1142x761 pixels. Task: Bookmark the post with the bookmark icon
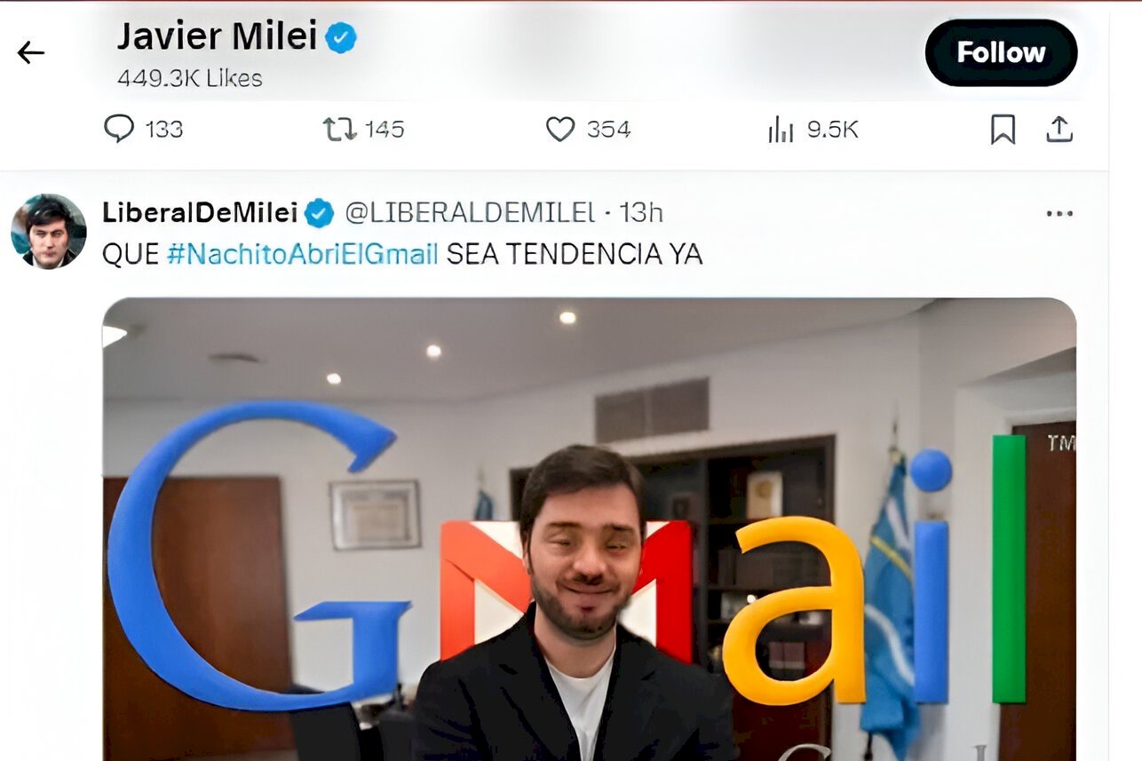[1003, 130]
